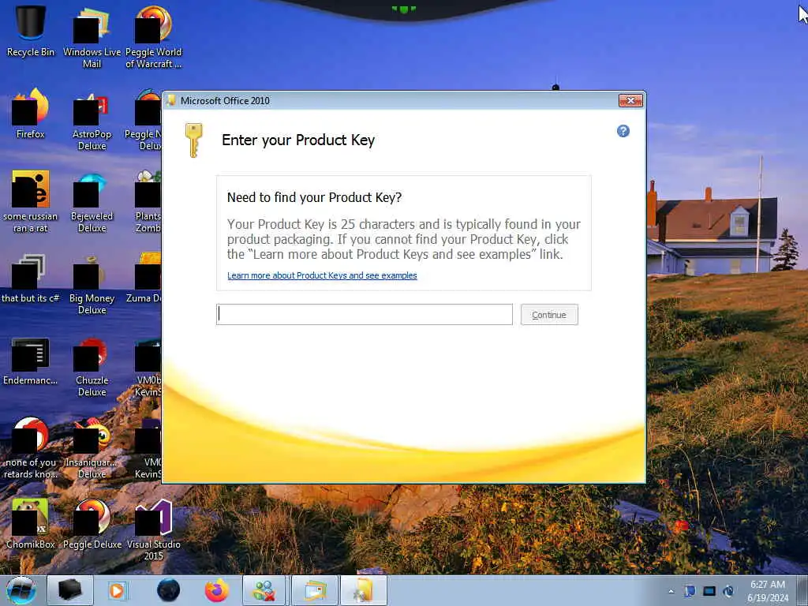Screen dimensions: 808x606
Task: Select the Chuzzle Deluxe desktop icon
Action: point(92,366)
